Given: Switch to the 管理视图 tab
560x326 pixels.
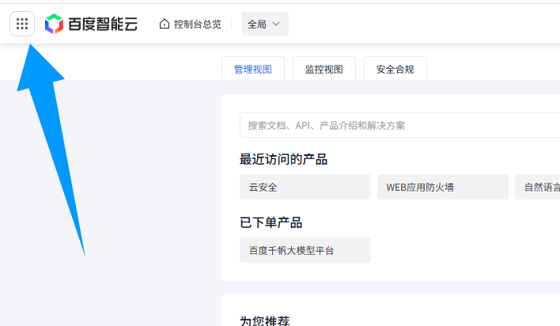Looking at the screenshot, I should (x=252, y=69).
